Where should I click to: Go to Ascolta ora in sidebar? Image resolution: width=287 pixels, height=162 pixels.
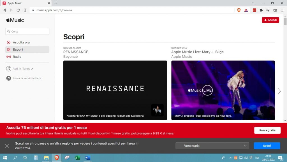coord(21,42)
